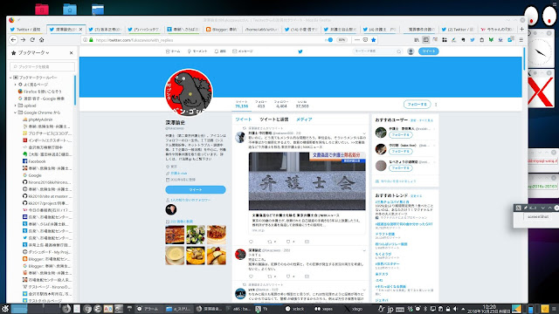Reload the current Twitter page
The image size is (559, 314).
(x=32, y=40)
